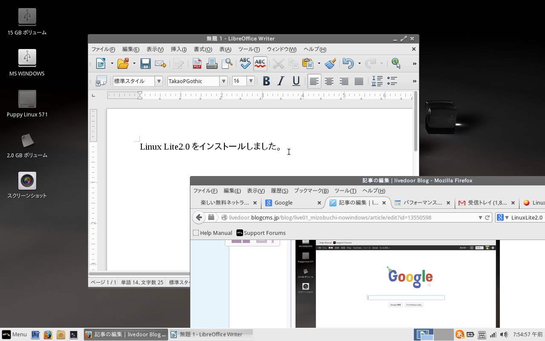Click the volume icon in tray
This screenshot has height=341, width=545.
tap(504, 335)
